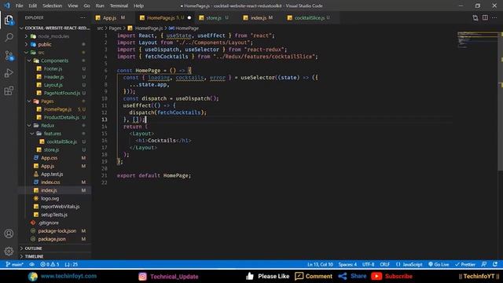
Task: Collapse the Redux folder
Action: coord(54,126)
